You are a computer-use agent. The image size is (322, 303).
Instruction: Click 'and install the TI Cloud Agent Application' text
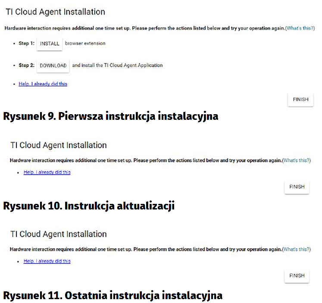coord(117,66)
